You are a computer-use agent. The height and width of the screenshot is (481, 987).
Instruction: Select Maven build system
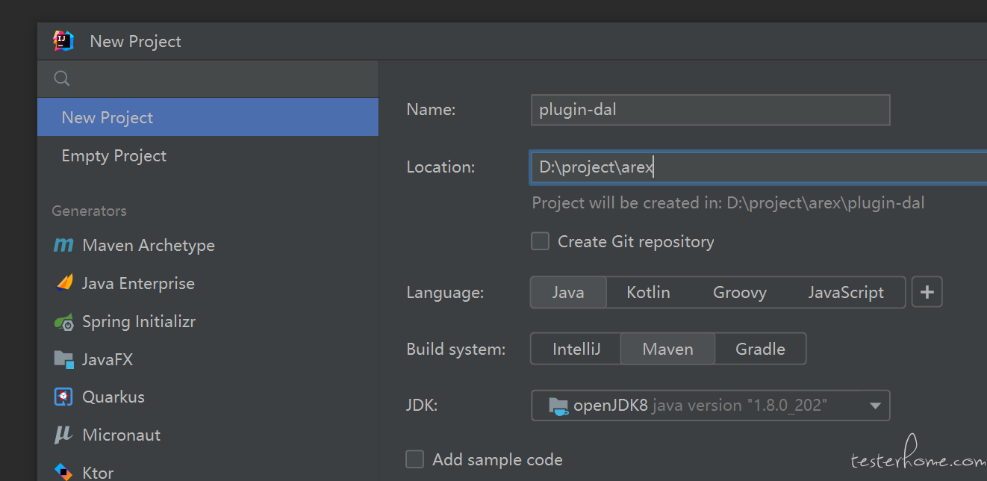coord(667,349)
